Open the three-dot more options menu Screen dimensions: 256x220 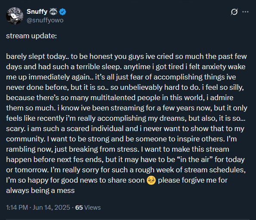[245, 12]
